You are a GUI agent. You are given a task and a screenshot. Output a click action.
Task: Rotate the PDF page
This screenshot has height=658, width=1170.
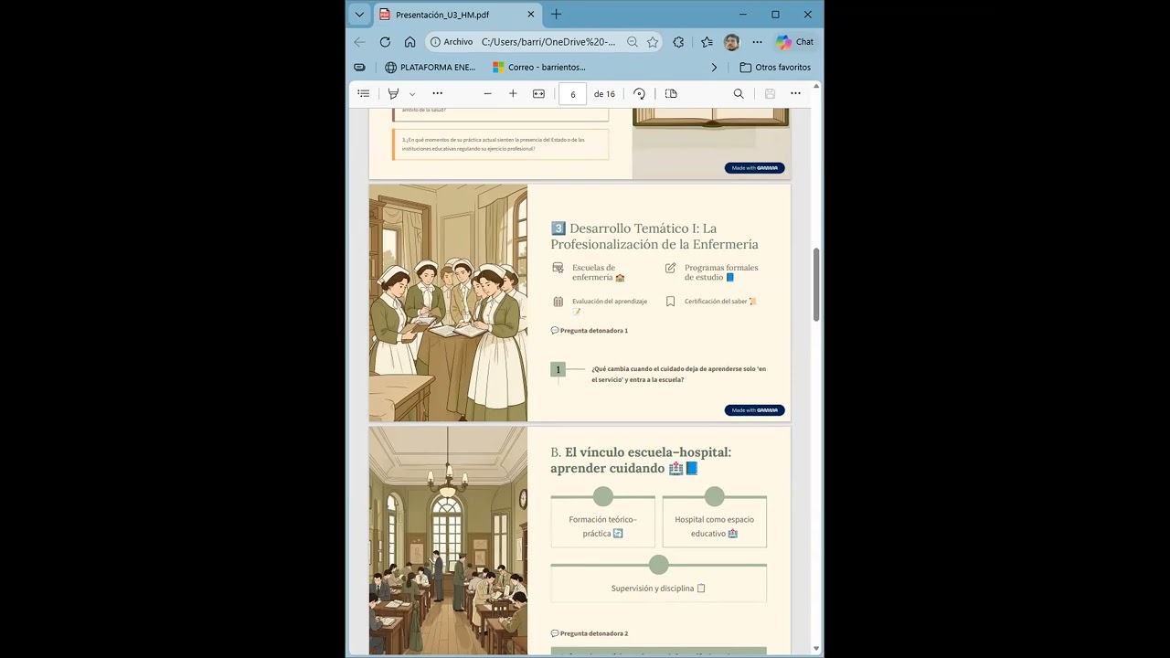pos(639,94)
